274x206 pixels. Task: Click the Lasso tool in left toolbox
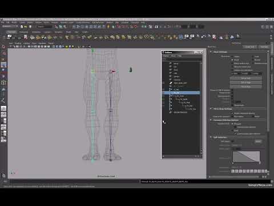coord(3,53)
